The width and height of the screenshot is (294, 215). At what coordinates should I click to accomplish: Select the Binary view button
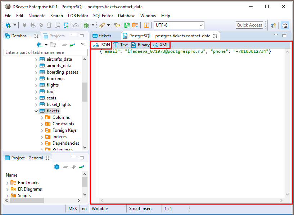coord(140,45)
